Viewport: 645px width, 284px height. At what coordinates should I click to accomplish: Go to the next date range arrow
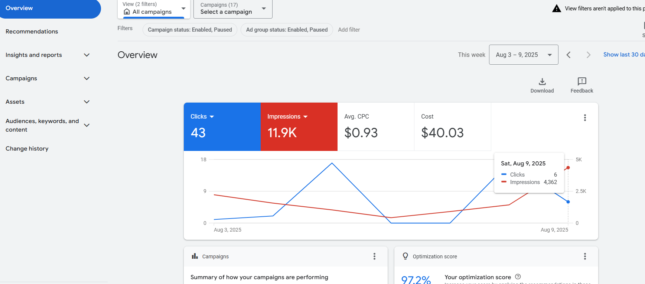pos(588,55)
